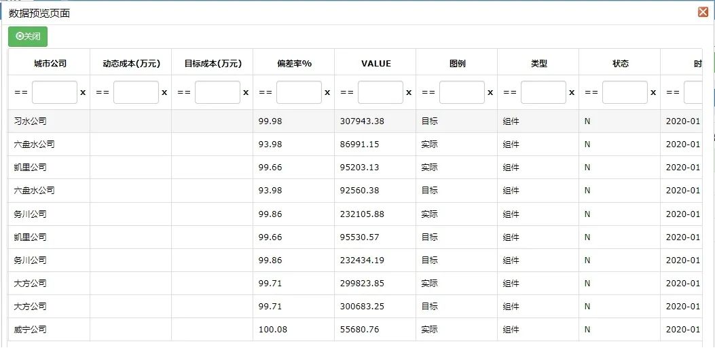Viewport: 715px width, 348px height.
Task: Clear the 偏差率% filter with its x icon
Action: click(x=327, y=92)
